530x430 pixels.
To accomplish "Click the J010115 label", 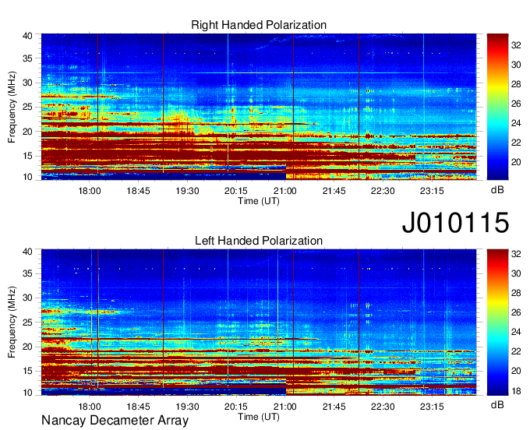I will point(455,222).
